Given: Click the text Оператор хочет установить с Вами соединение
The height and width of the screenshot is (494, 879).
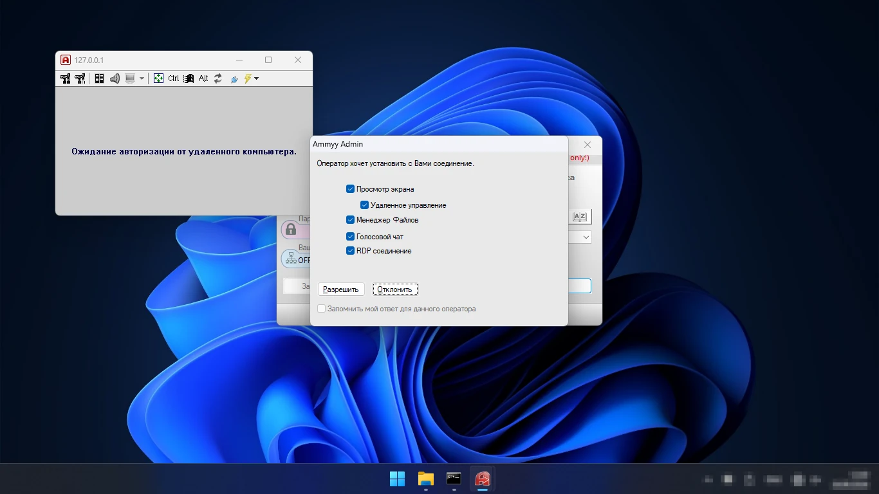Looking at the screenshot, I should coord(395,163).
